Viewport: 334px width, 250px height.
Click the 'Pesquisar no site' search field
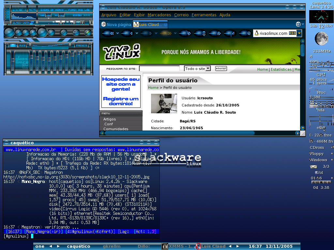pos(159,68)
